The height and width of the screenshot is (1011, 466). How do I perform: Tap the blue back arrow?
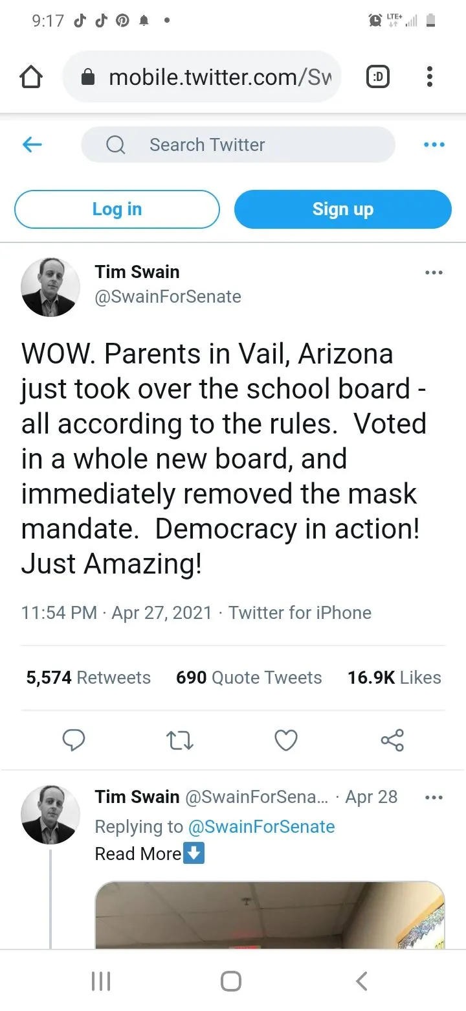click(x=32, y=145)
